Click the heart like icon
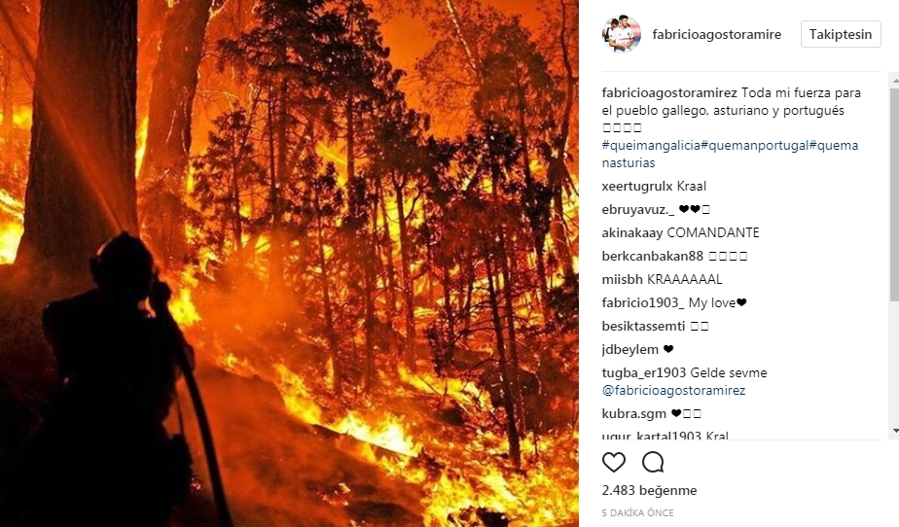 coord(614,462)
